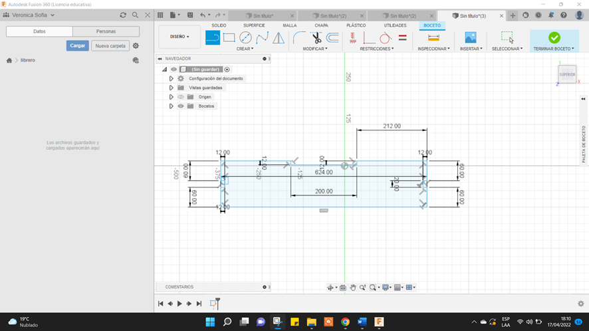Activate the Pan hand tool
The image size is (589, 331).
353,287
